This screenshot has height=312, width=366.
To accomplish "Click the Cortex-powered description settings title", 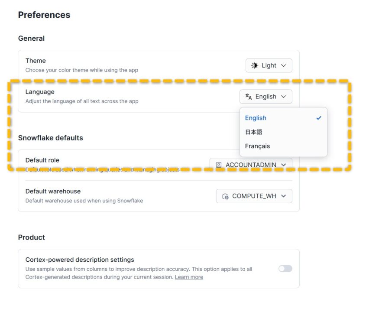I will (80, 260).
